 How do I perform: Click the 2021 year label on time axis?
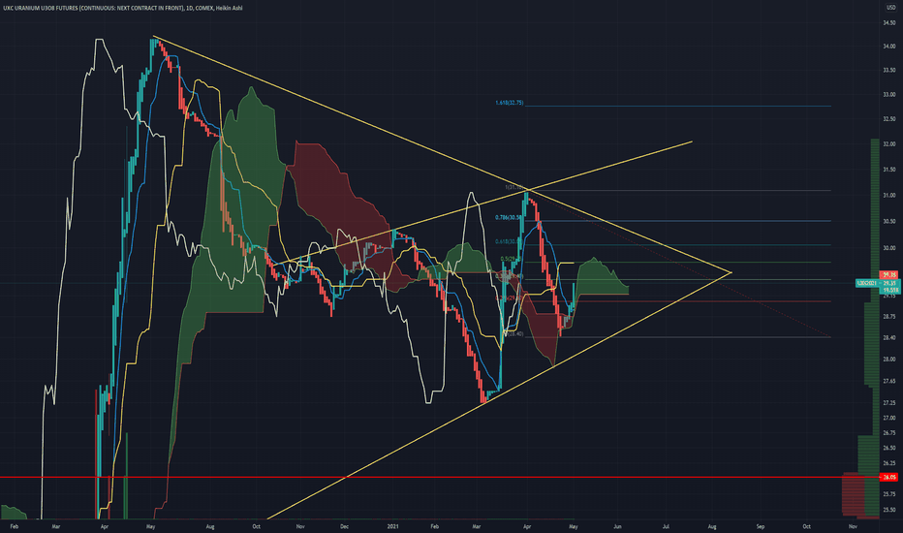click(392, 526)
